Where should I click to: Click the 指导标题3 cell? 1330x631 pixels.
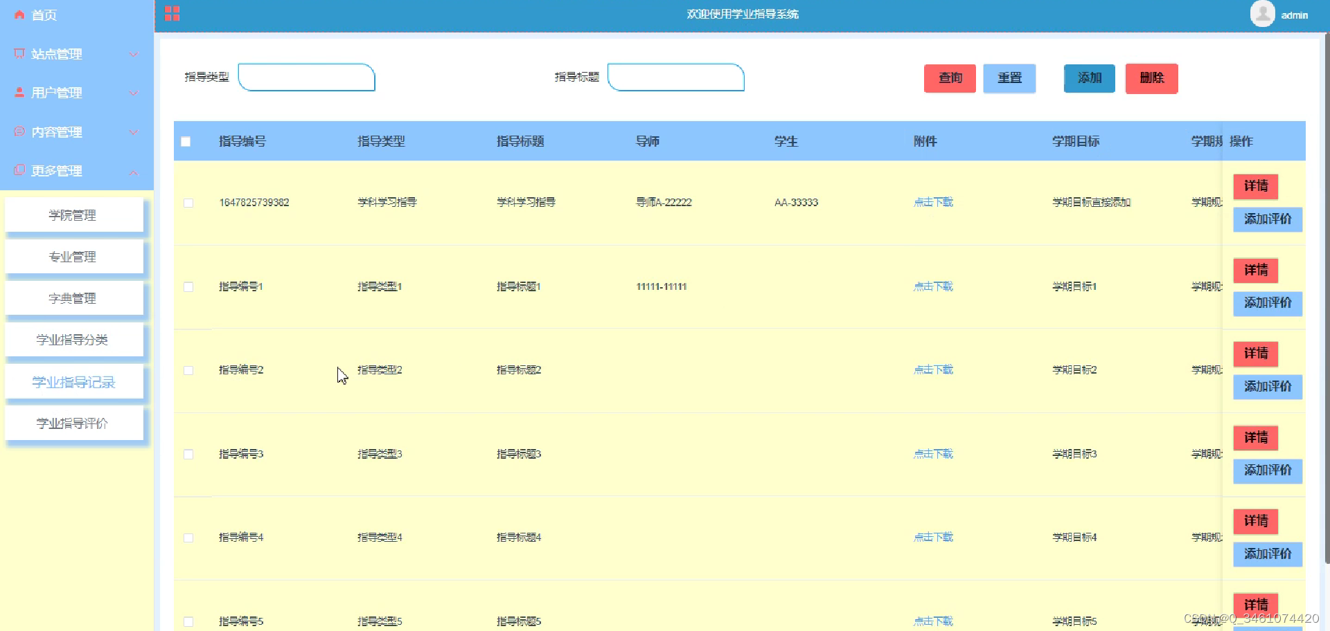tap(519, 455)
